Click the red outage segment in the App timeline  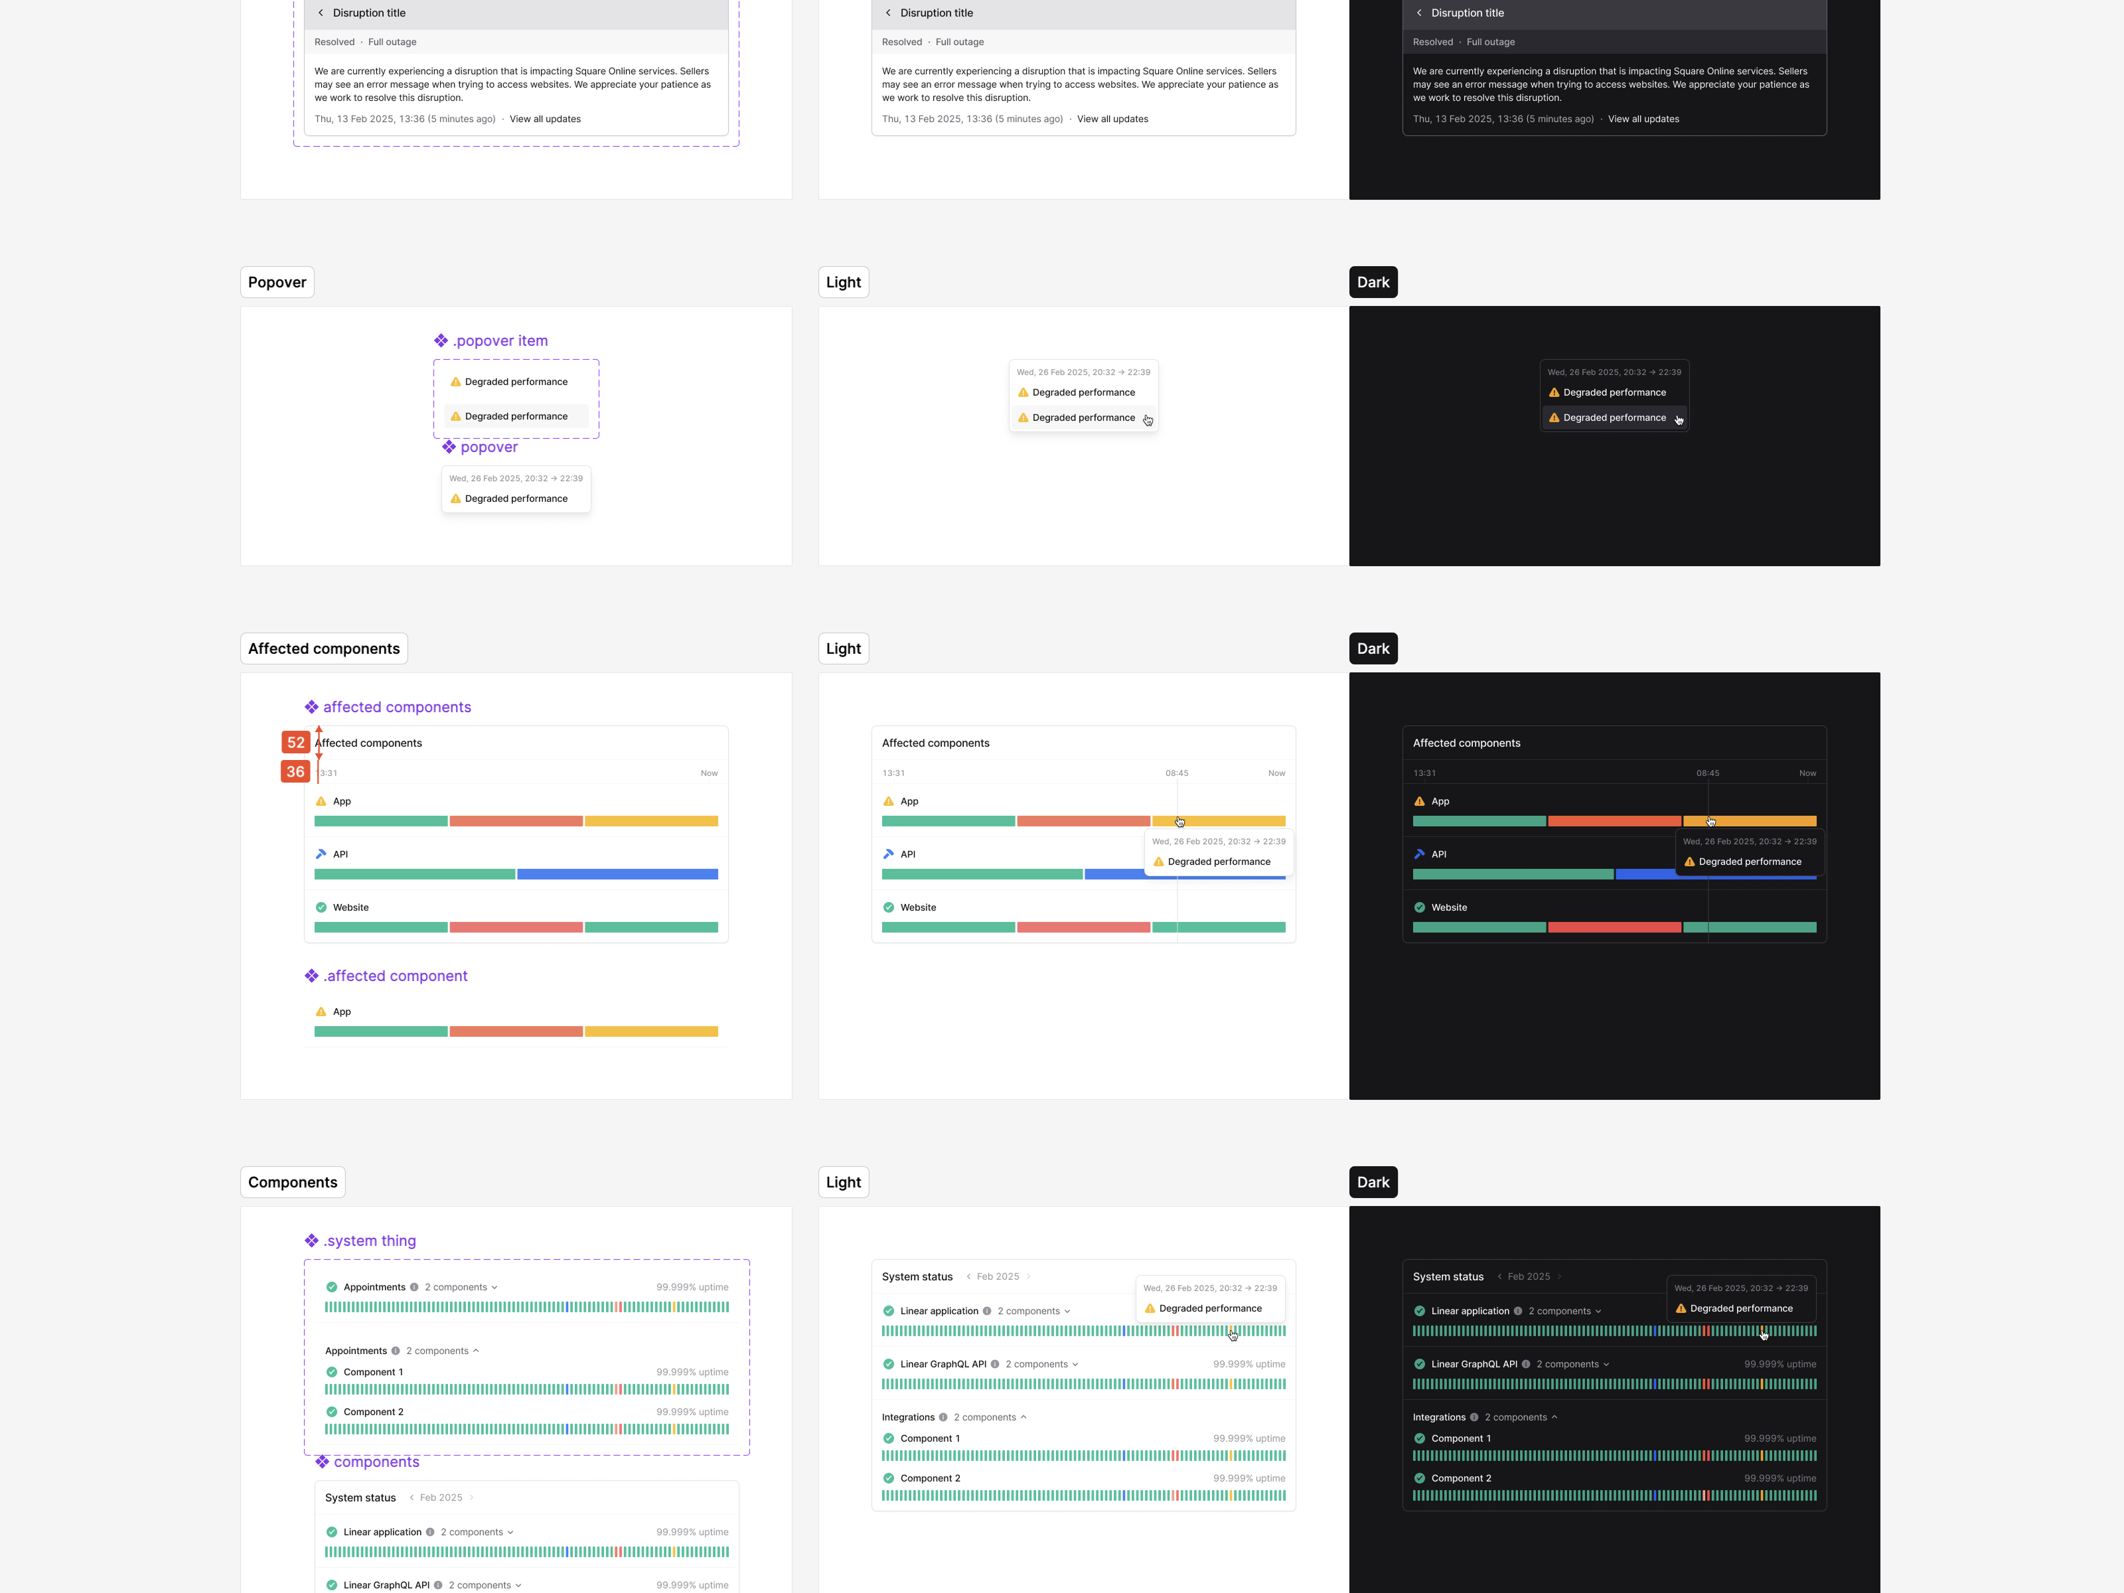[x=516, y=821]
